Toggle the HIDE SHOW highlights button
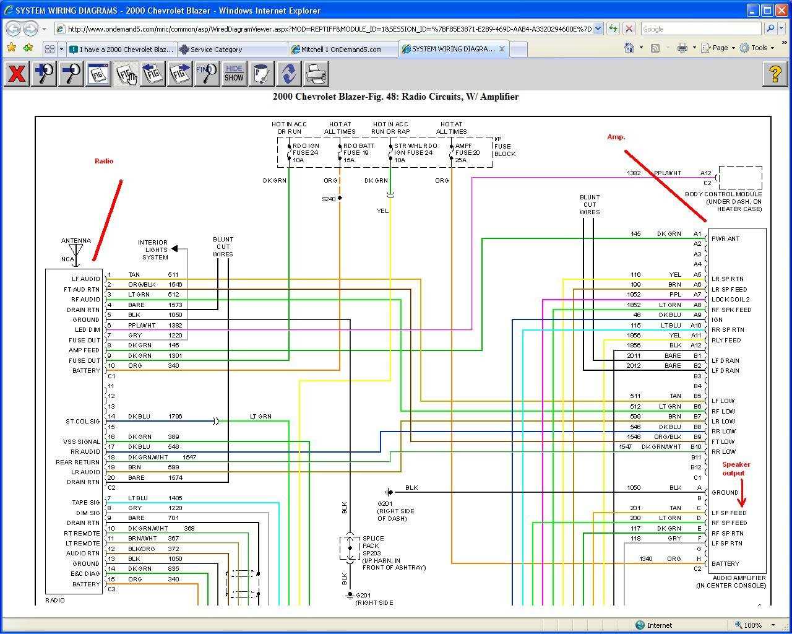Image resolution: width=792 pixels, height=634 pixels. pos(234,74)
